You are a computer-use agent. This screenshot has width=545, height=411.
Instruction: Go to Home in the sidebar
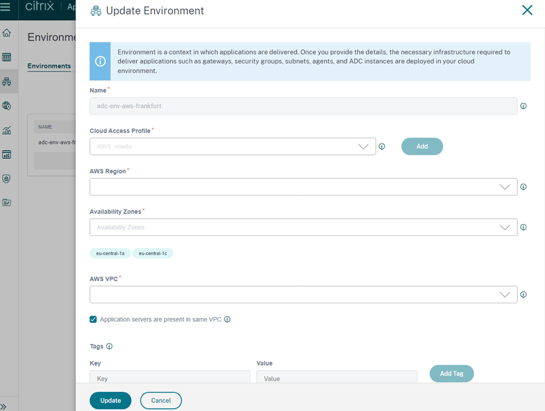[7, 33]
